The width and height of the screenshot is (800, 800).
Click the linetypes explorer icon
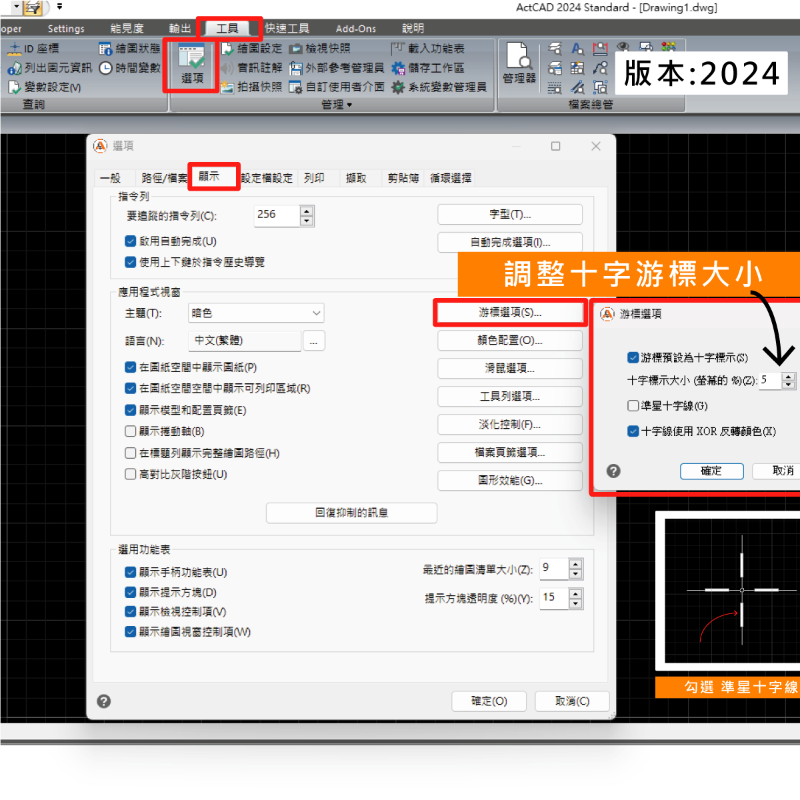(555, 87)
